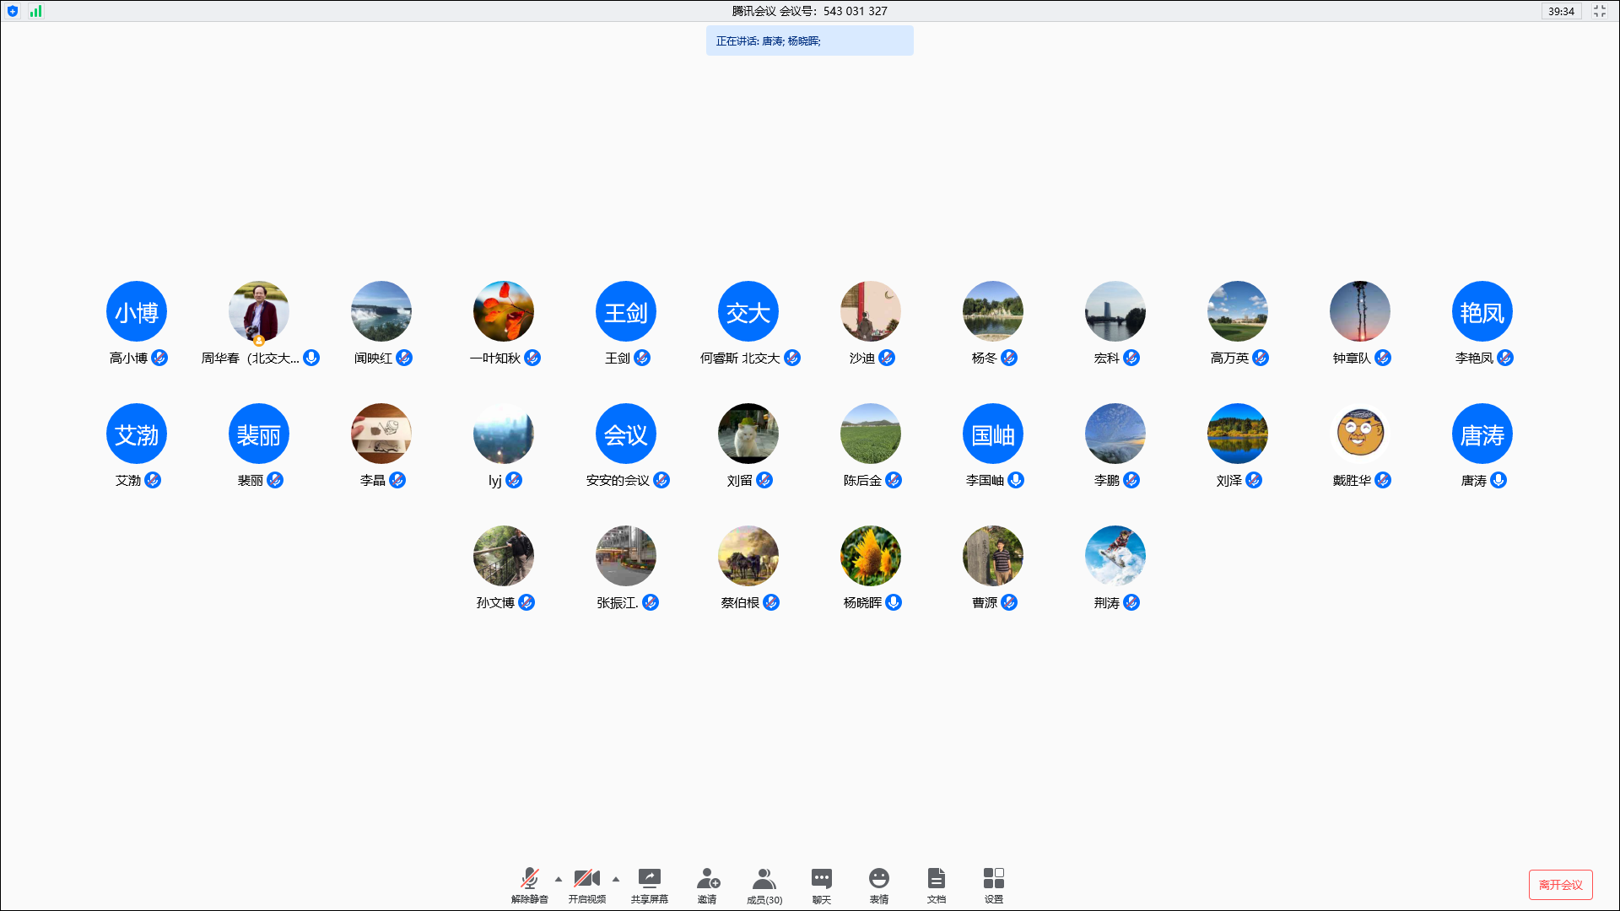
Task: Open the Emoji (表情) reactions icon
Action: 878,879
